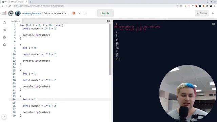This screenshot has width=217, height=122.
Task: Open the Chrome three-dot menu
Action: pos(215,6)
